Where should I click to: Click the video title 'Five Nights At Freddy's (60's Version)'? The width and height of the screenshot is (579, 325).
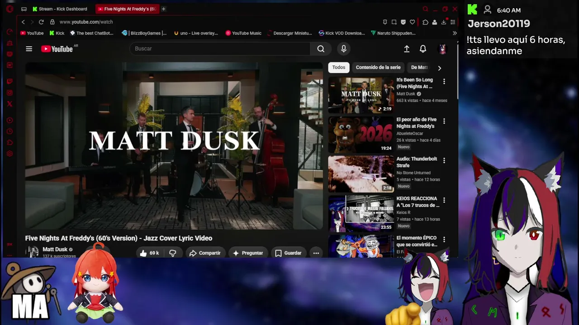coord(119,238)
